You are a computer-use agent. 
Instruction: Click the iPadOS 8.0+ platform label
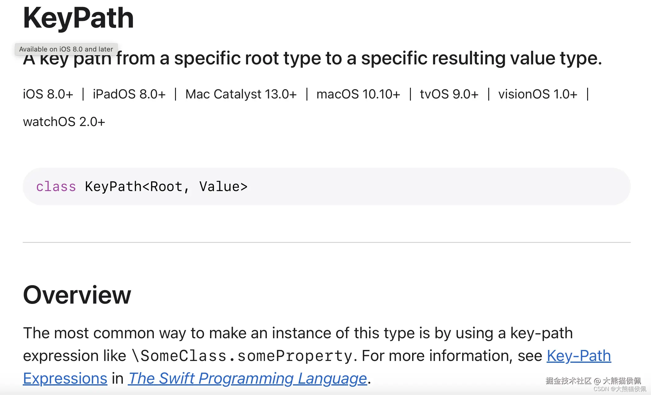click(x=129, y=94)
